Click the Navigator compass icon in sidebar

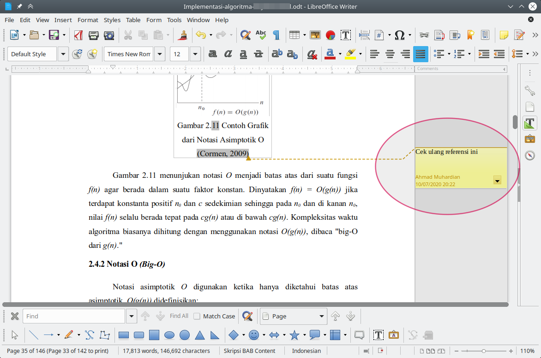click(x=529, y=155)
